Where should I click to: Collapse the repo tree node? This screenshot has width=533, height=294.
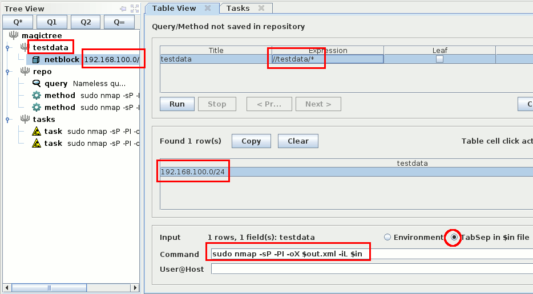click(7, 72)
